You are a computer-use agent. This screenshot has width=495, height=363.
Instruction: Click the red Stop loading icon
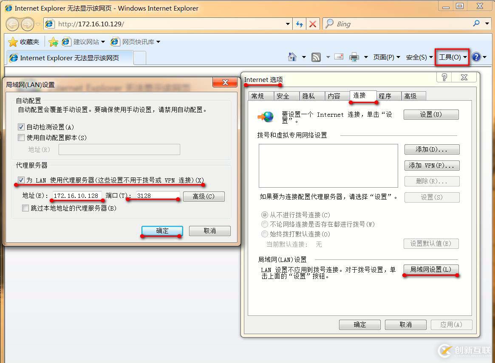click(x=313, y=24)
